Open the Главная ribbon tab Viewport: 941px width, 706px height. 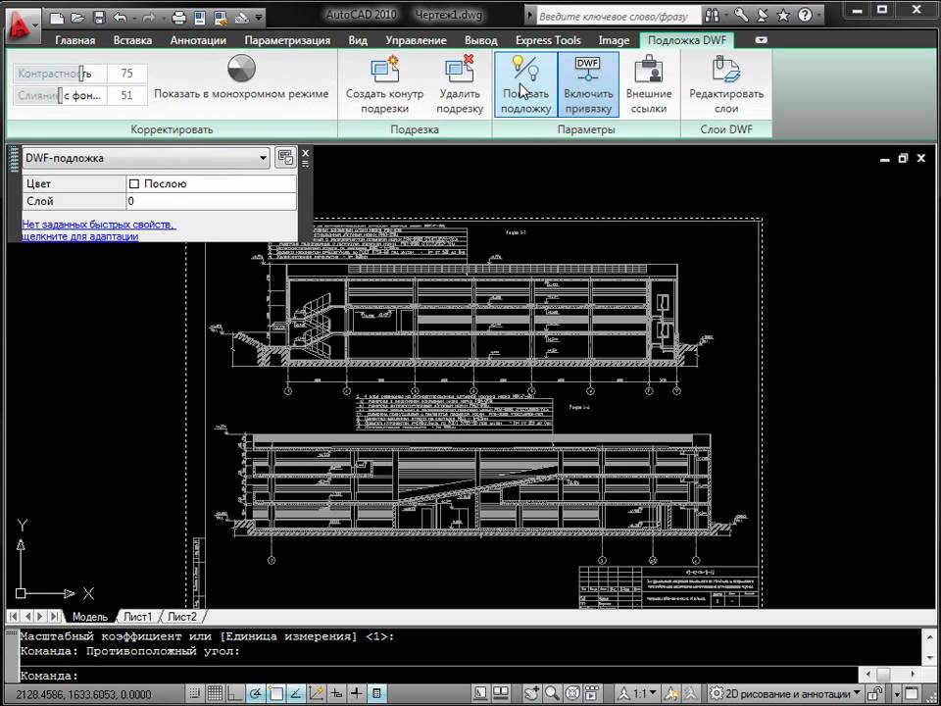(75, 40)
